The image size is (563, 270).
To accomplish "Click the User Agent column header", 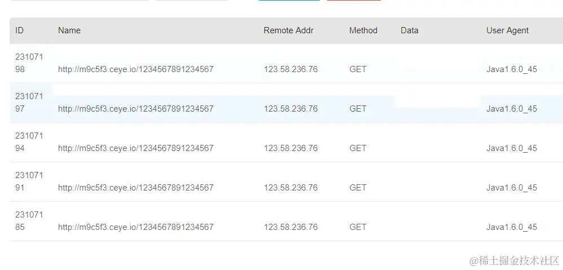I will coord(507,30).
